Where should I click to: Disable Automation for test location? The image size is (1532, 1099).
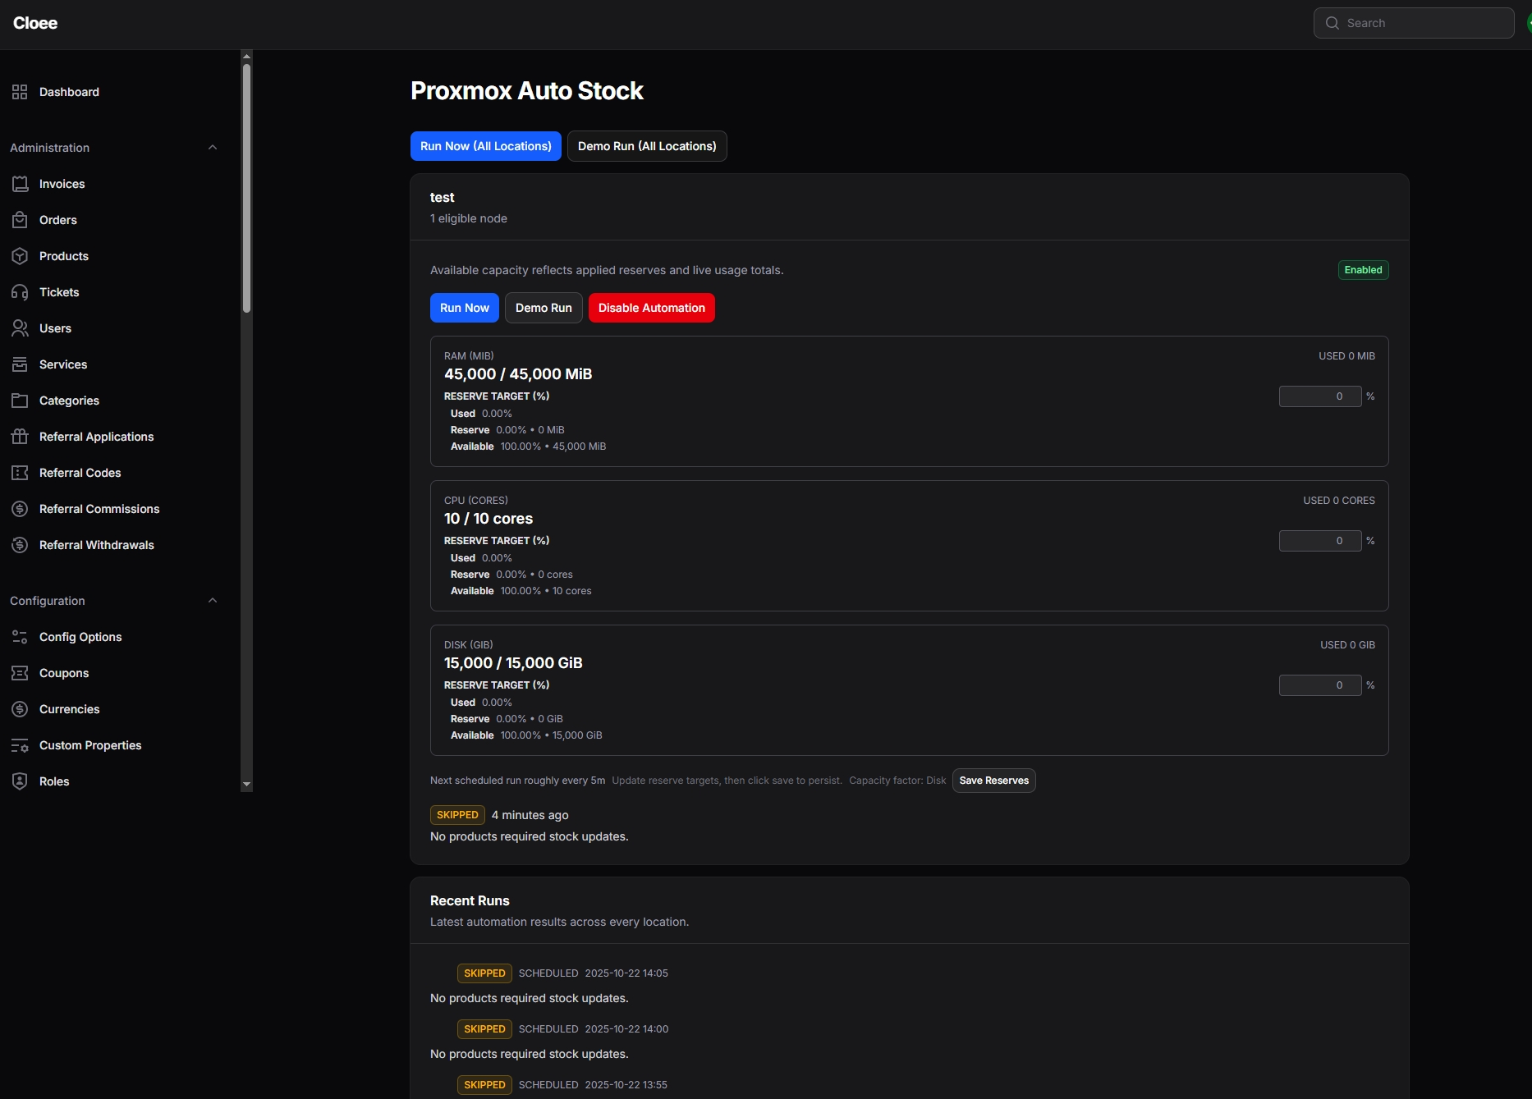coord(651,308)
